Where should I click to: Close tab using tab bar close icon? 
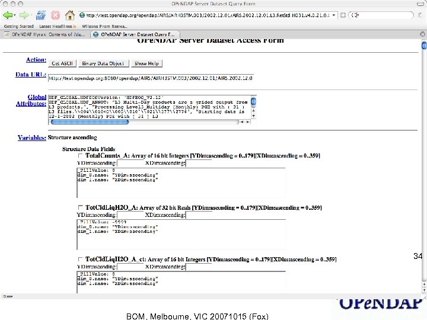(x=422, y=34)
